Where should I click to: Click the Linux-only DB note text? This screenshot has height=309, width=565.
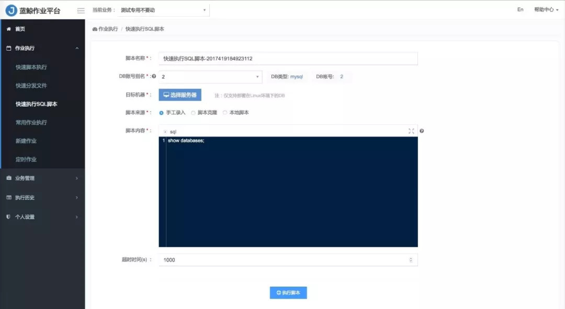250,96
